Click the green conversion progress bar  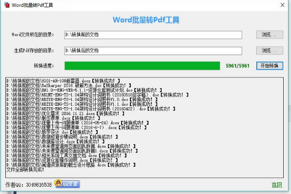pyautogui.click(x=142, y=66)
